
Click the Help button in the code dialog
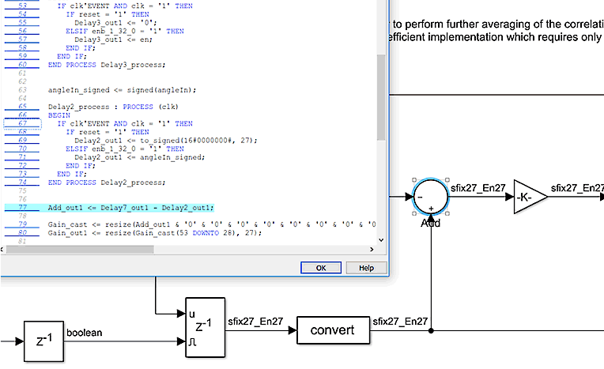pyautogui.click(x=365, y=268)
